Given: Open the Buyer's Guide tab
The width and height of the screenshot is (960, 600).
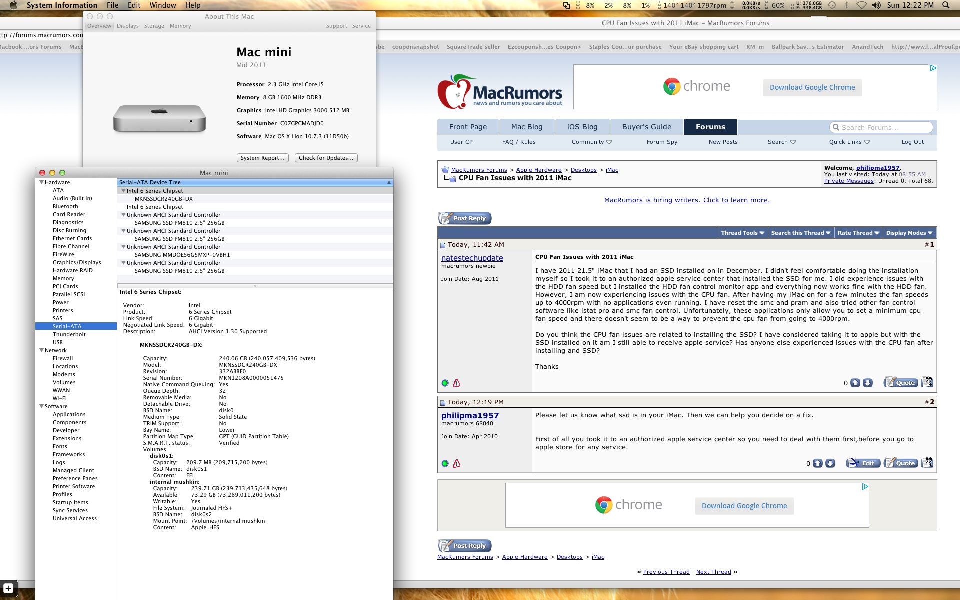Looking at the screenshot, I should [647, 127].
